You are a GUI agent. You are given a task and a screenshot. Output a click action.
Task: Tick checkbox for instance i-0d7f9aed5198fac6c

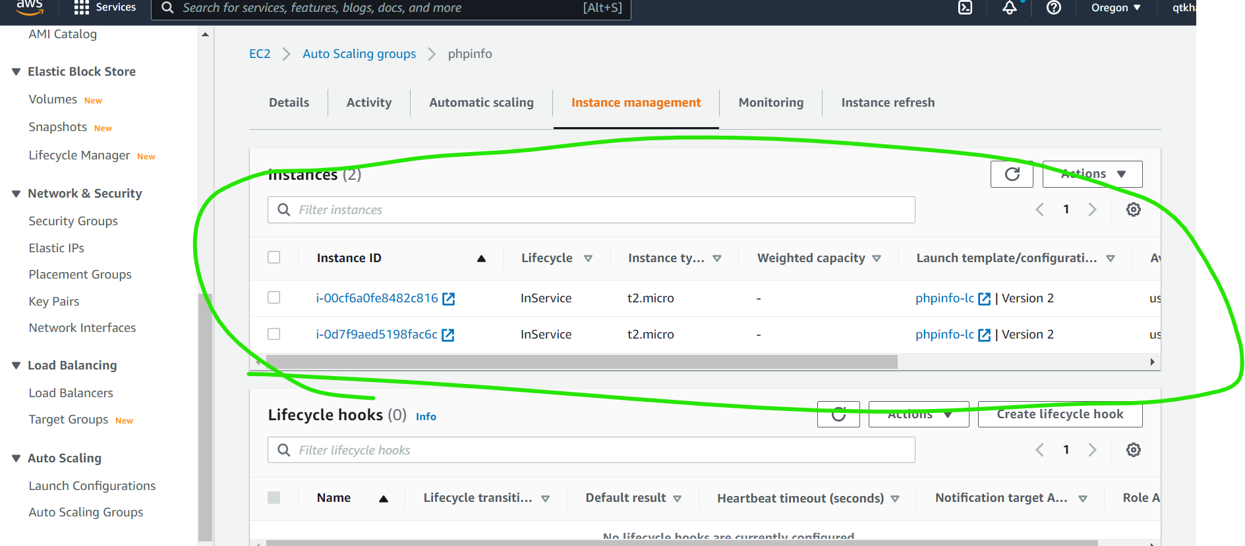(x=274, y=334)
